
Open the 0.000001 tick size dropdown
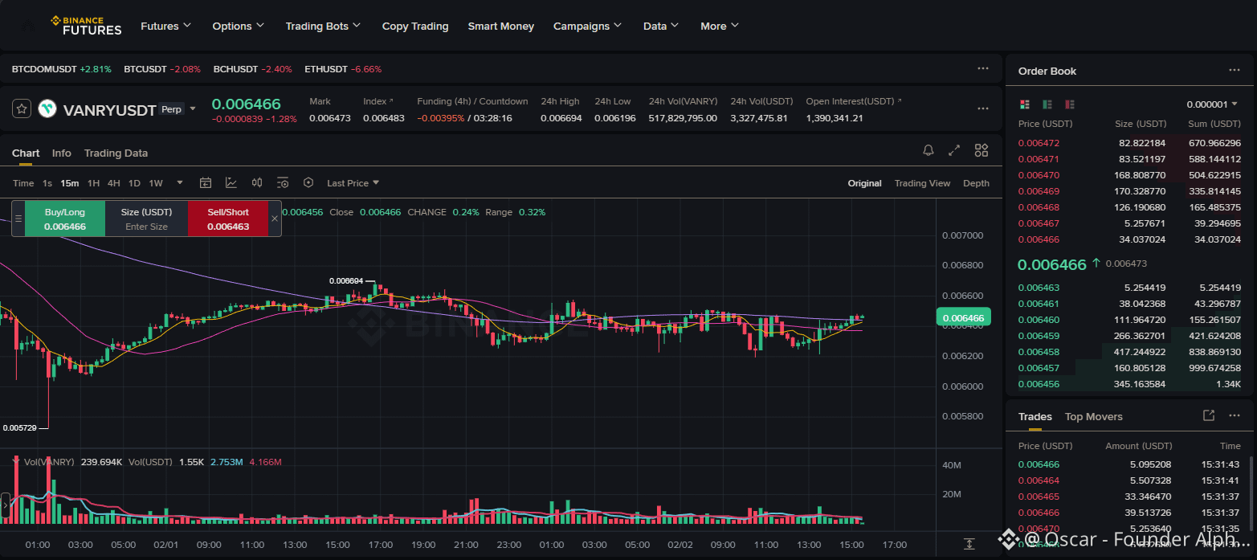[x=1213, y=104]
